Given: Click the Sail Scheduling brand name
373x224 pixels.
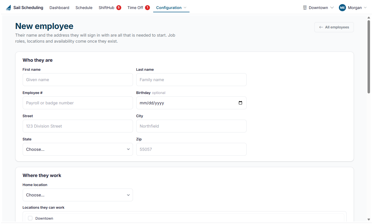Looking at the screenshot, I should (x=28, y=8).
